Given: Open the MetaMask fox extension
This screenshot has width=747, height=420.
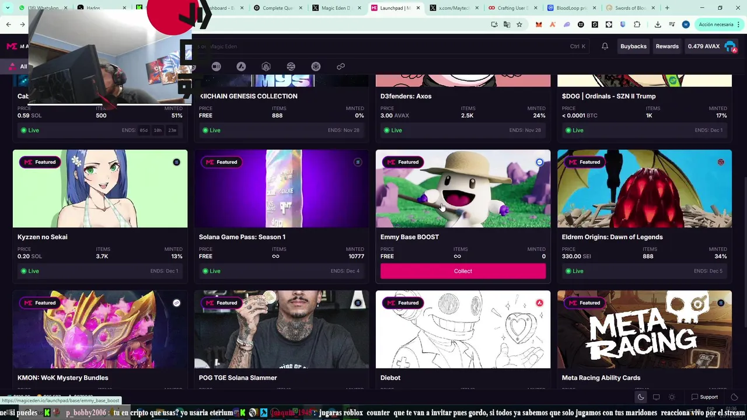Looking at the screenshot, I should point(539,24).
